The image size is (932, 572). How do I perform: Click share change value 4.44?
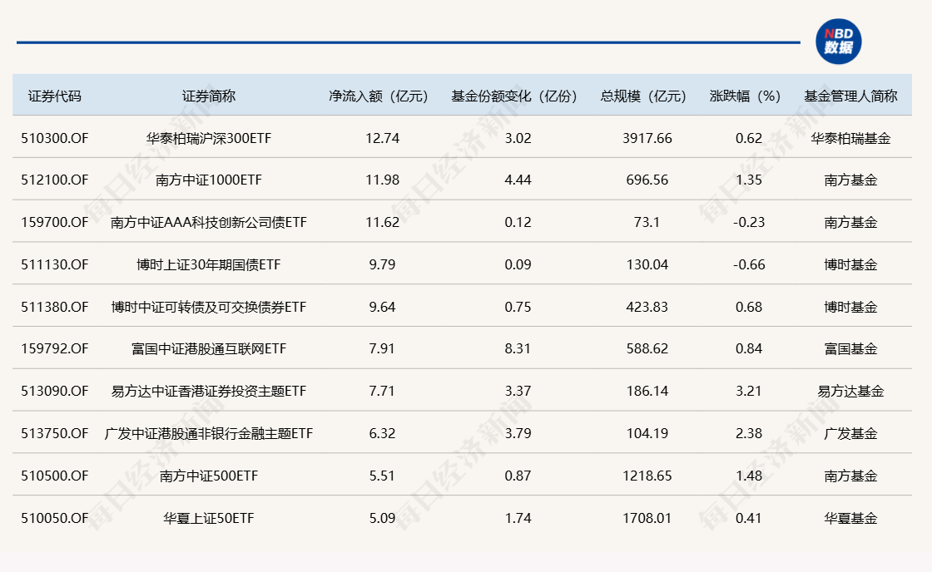point(518,180)
